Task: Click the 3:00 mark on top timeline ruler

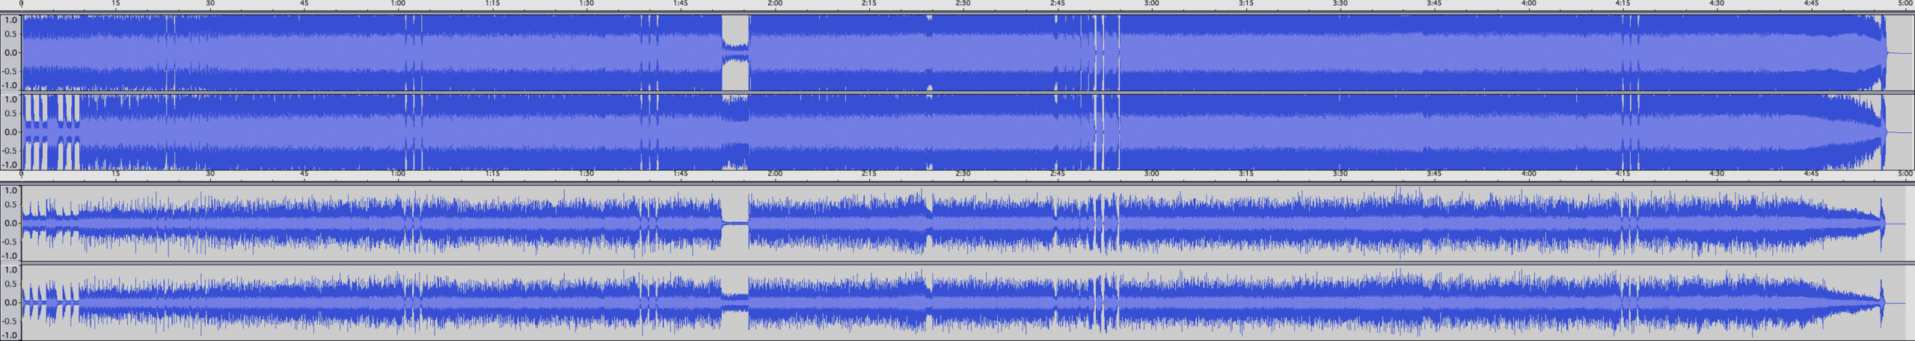Action: click(x=1151, y=4)
